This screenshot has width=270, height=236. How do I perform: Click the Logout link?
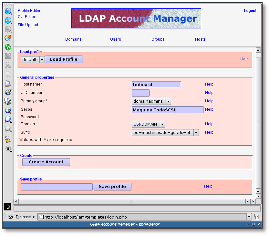[250, 11]
